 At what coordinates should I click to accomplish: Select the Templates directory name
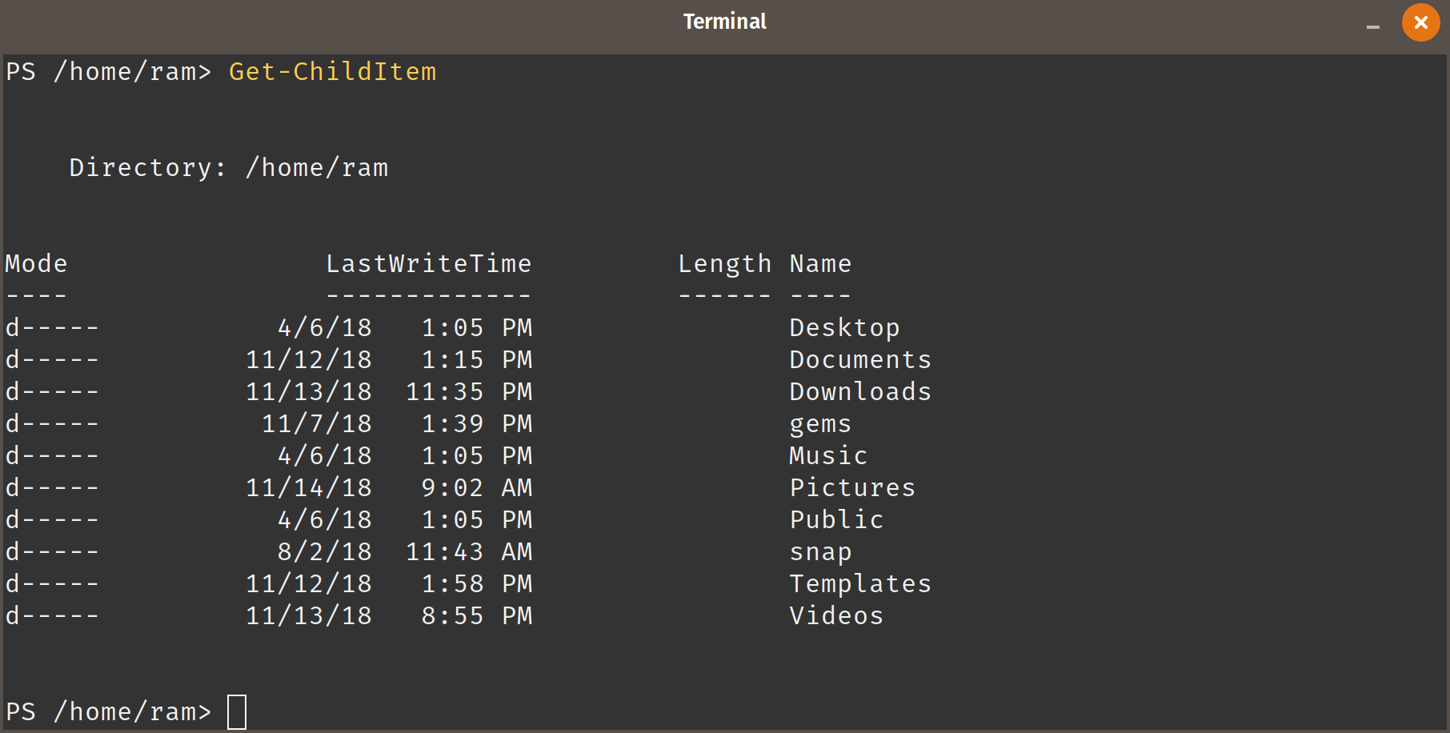coord(861,584)
